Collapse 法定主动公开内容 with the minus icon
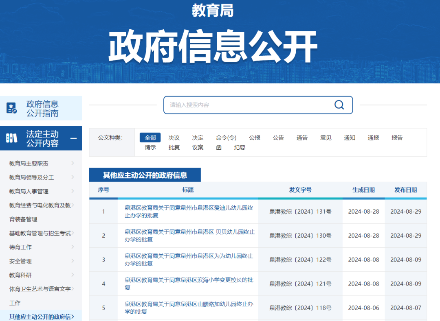 pyautogui.click(x=73, y=138)
